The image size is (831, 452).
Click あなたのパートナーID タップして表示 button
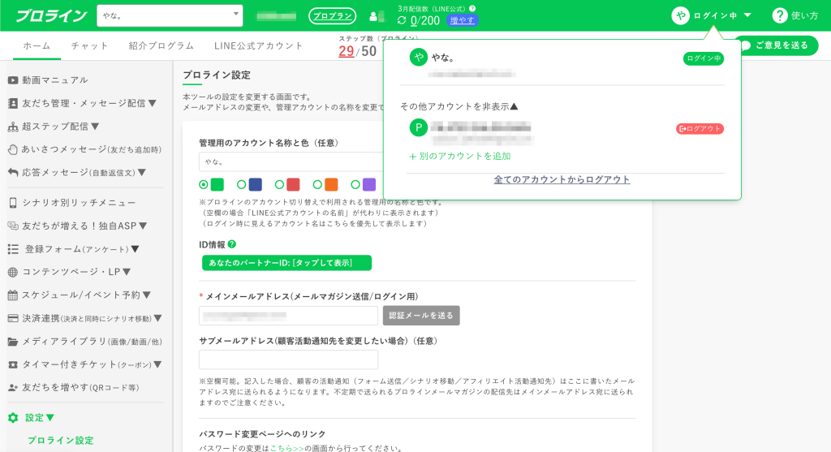286,263
